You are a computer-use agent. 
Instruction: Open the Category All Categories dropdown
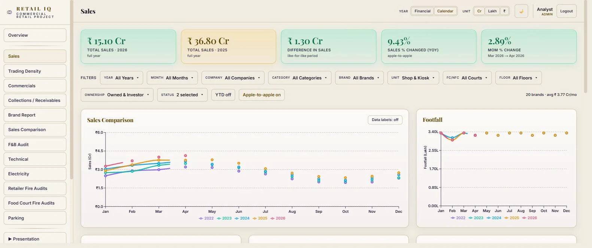click(300, 78)
